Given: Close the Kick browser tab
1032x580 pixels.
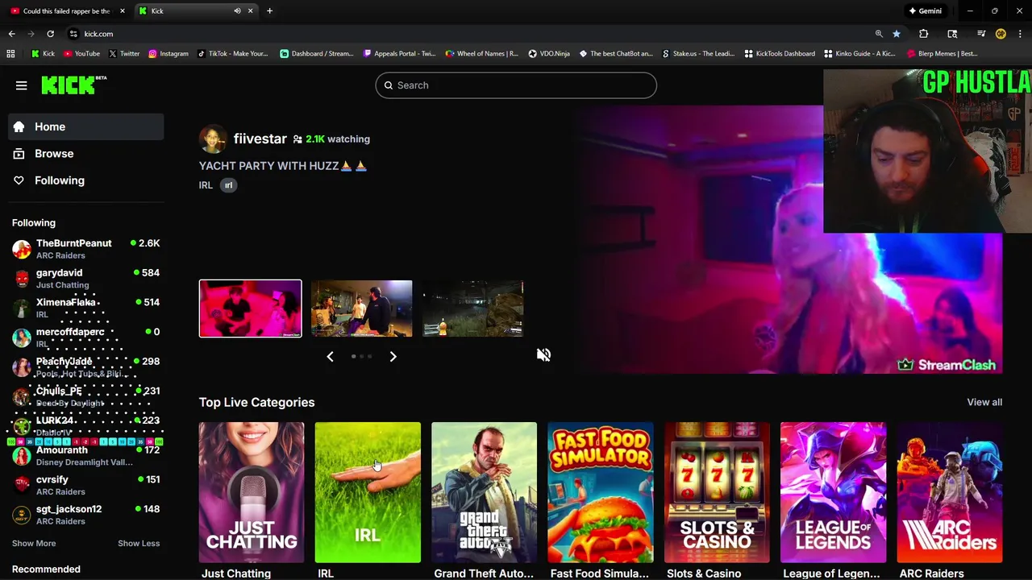Looking at the screenshot, I should pyautogui.click(x=250, y=11).
